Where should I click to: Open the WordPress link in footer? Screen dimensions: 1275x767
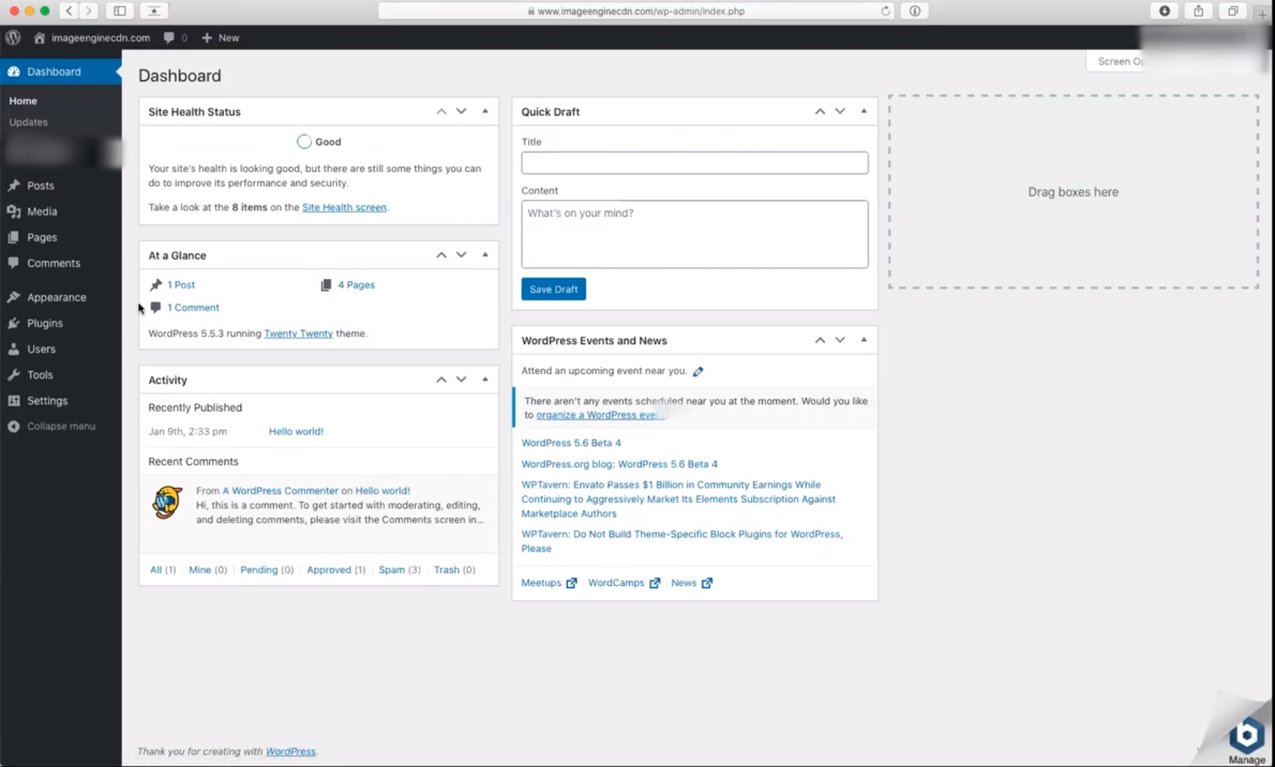tap(291, 751)
